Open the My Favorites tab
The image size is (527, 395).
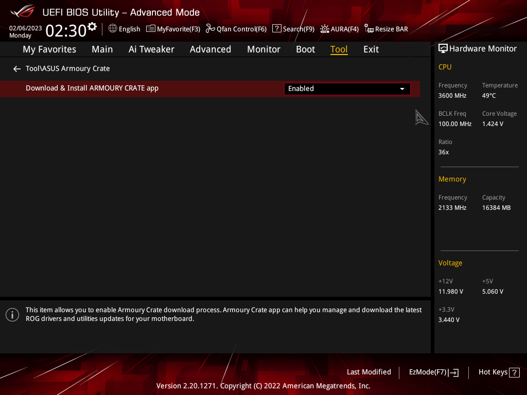(x=49, y=49)
